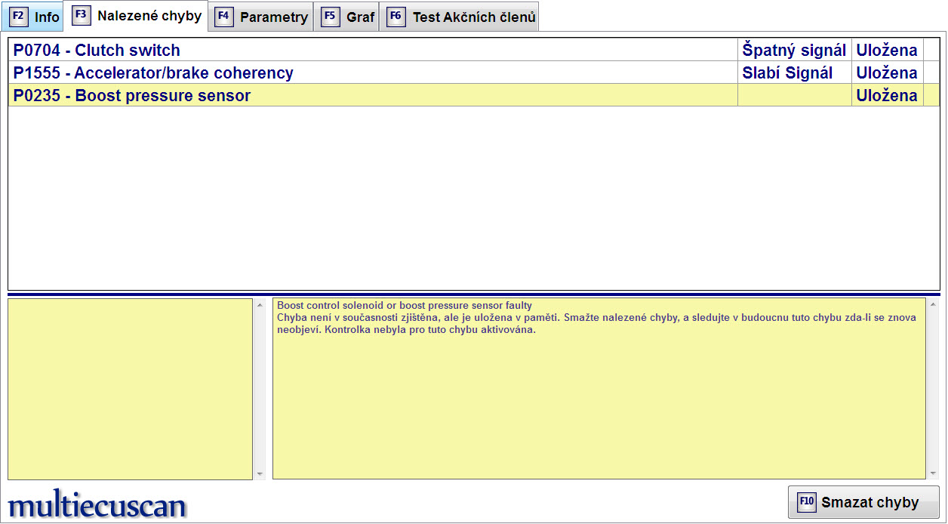948x524 pixels.
Task: Click the F10 key icon on Smazat chyby
Action: click(x=807, y=502)
